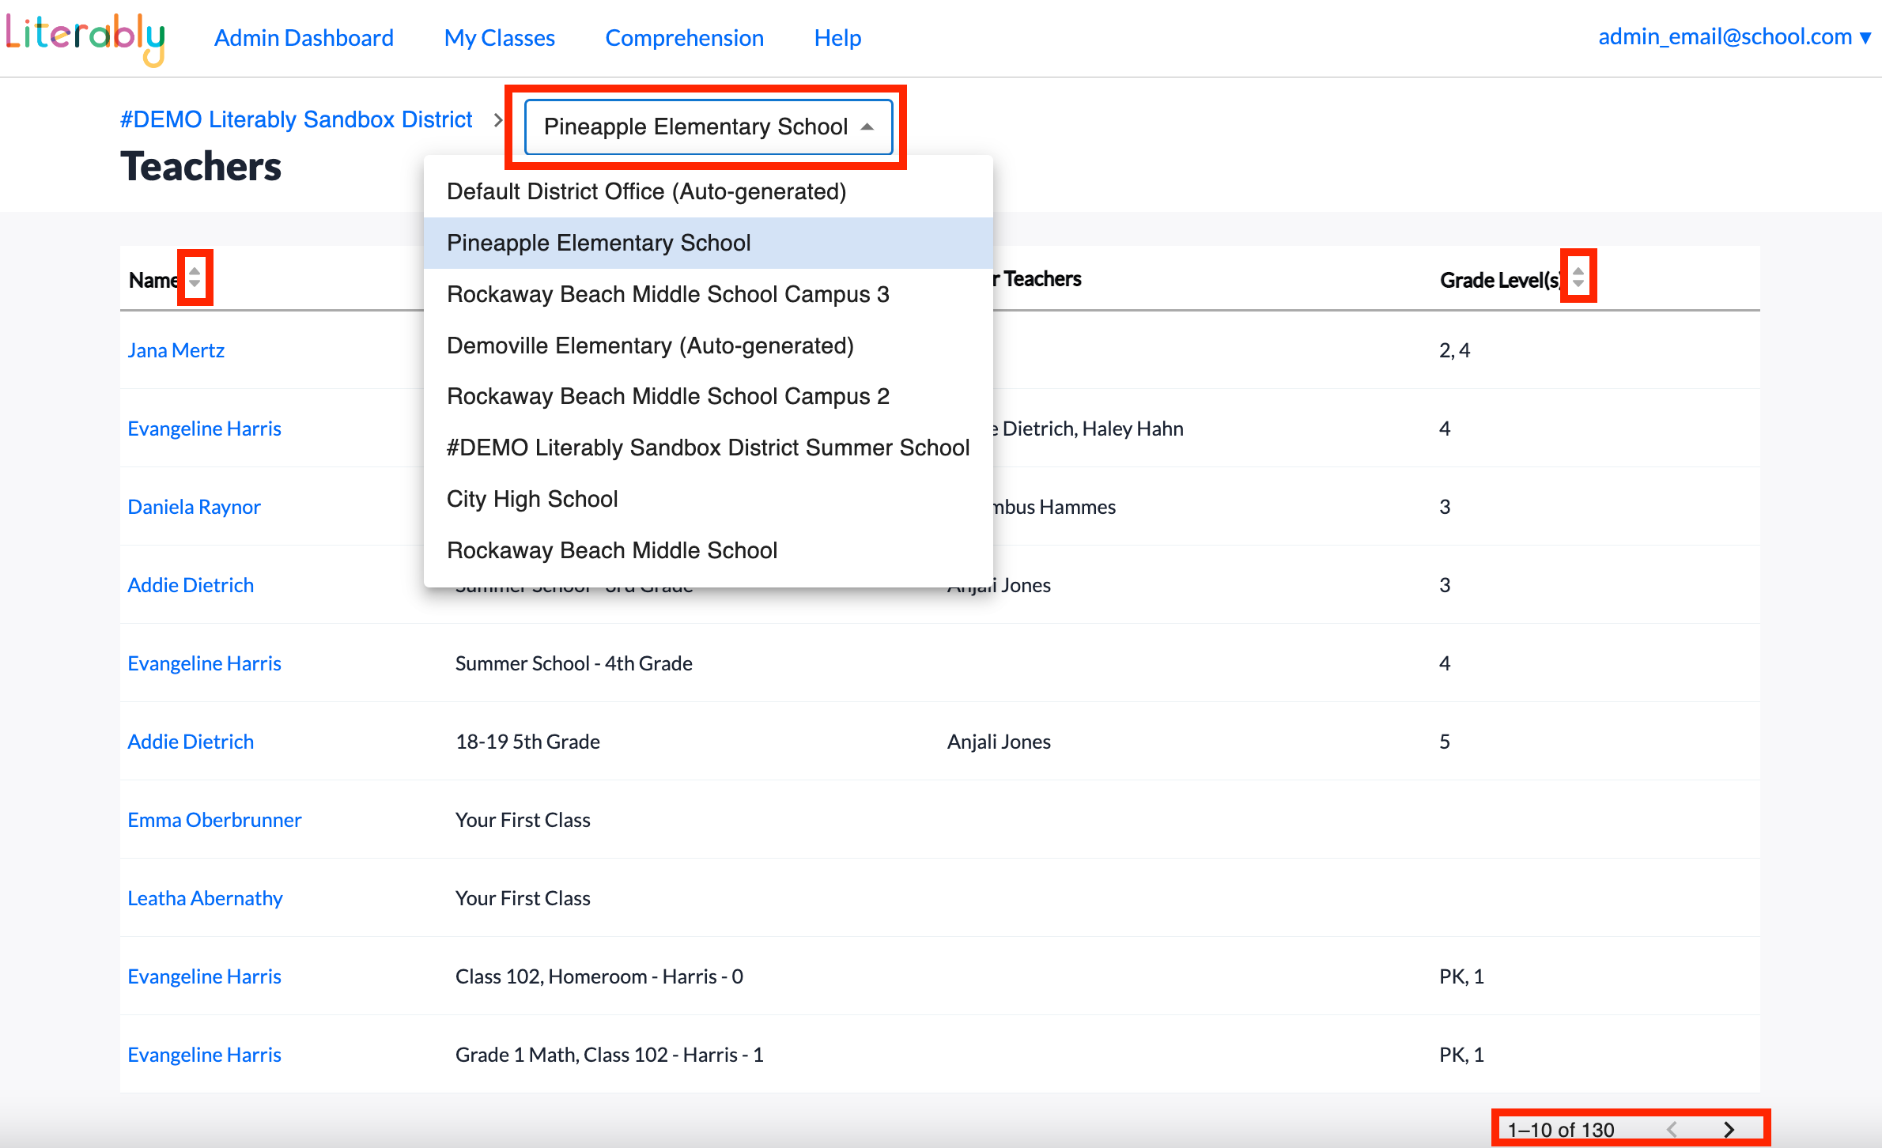Image resolution: width=1882 pixels, height=1148 pixels.
Task: Go to previous page of teachers
Action: pyautogui.click(x=1672, y=1129)
